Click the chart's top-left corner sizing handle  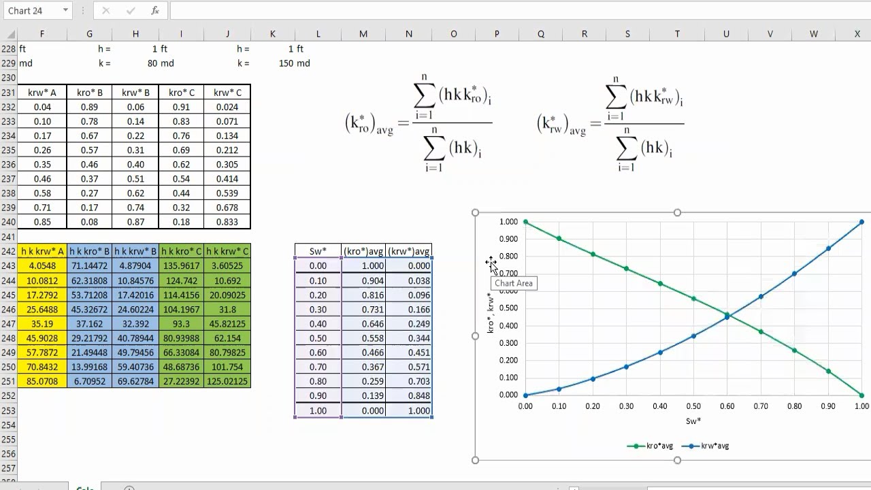(x=476, y=213)
